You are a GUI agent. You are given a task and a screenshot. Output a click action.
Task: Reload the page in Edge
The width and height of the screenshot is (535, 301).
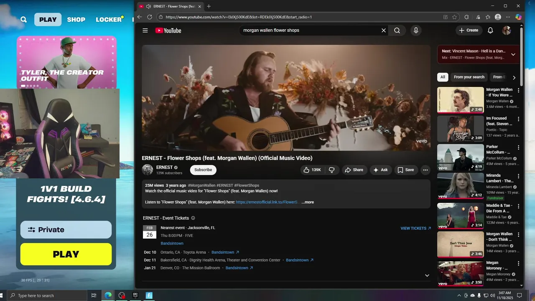[150, 17]
